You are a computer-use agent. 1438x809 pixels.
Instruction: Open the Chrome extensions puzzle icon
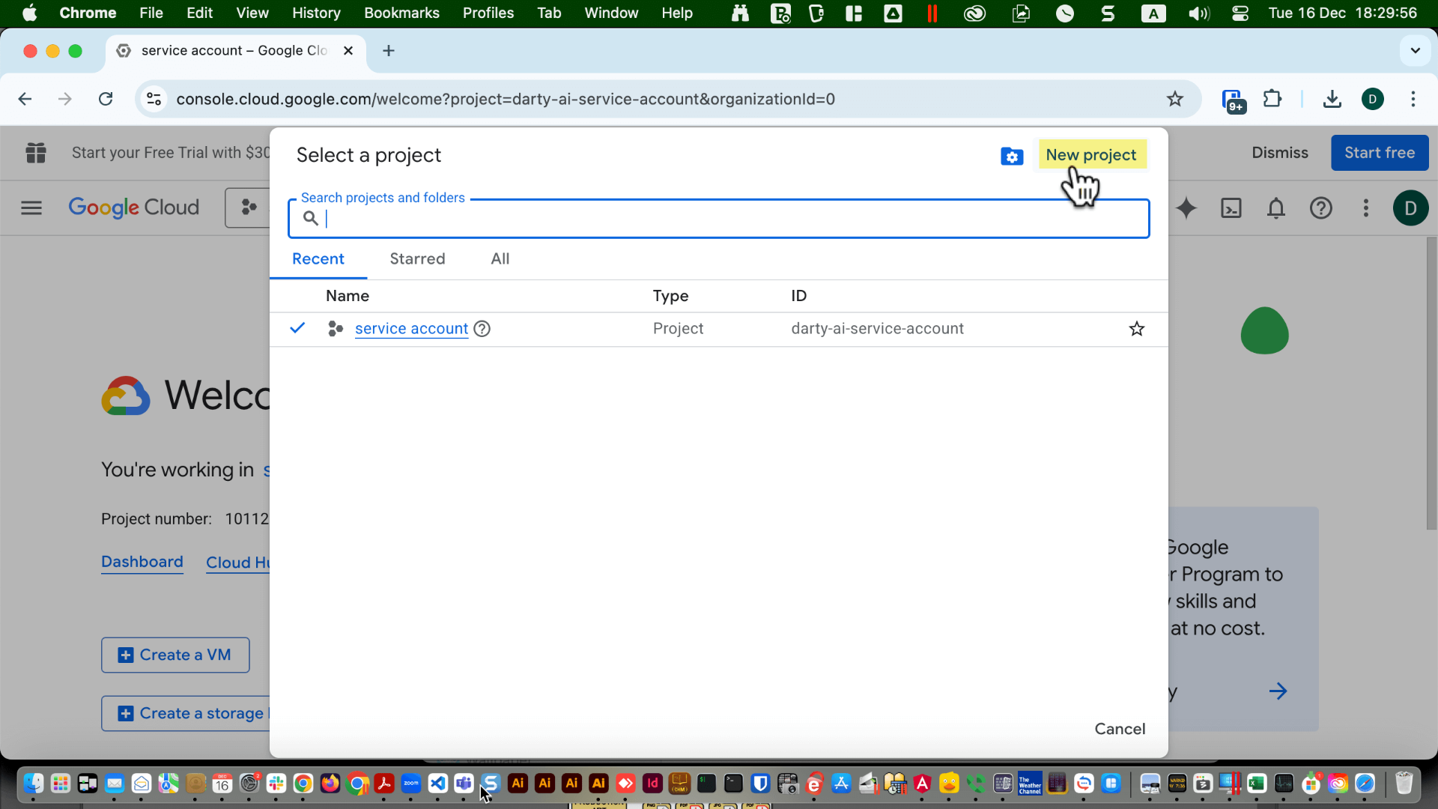pos(1272,98)
